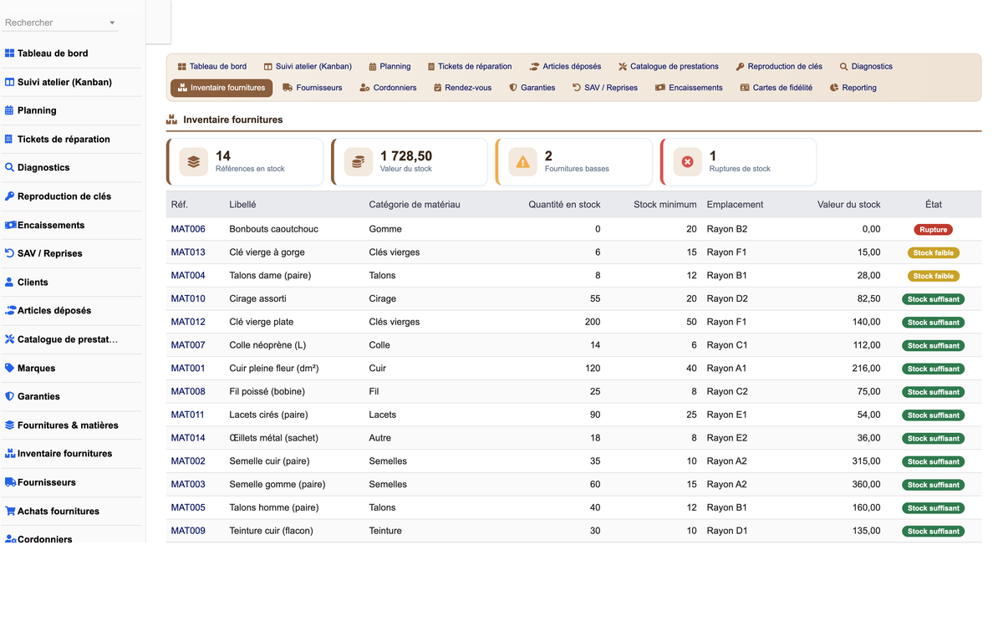Open Catalogue de prestations in top navigation
This screenshot has width=1003, height=621.
669,66
